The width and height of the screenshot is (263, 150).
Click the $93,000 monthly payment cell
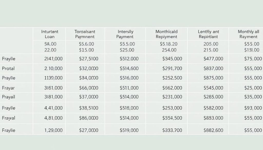click(253, 108)
